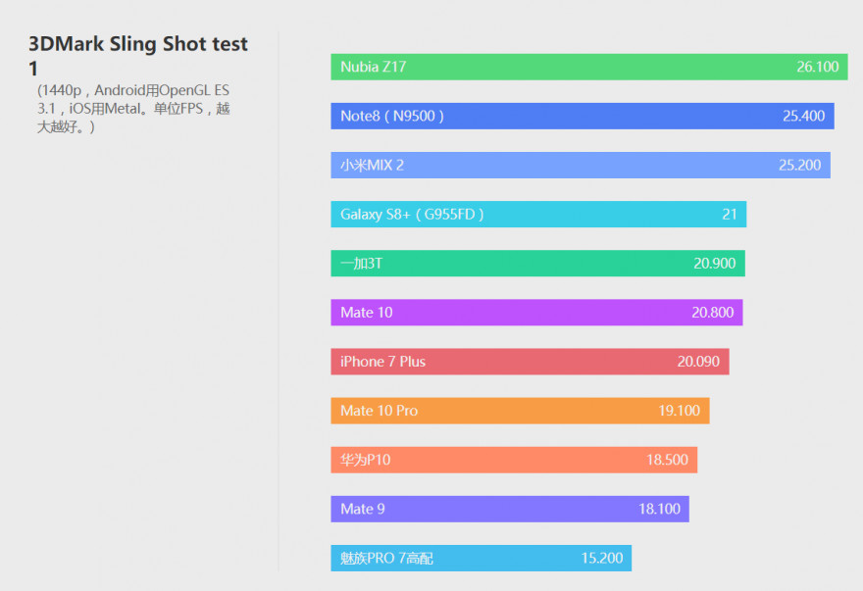Click the 15.200 score value
Image resolution: width=863 pixels, height=591 pixels.
(x=602, y=558)
